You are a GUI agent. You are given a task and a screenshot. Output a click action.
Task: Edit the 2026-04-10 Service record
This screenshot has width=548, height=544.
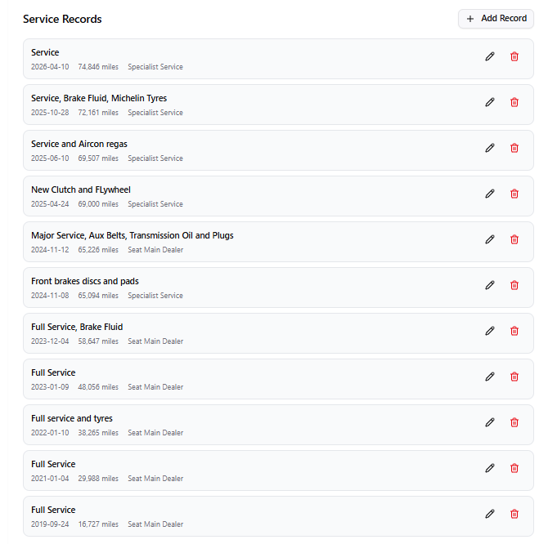[x=490, y=56]
